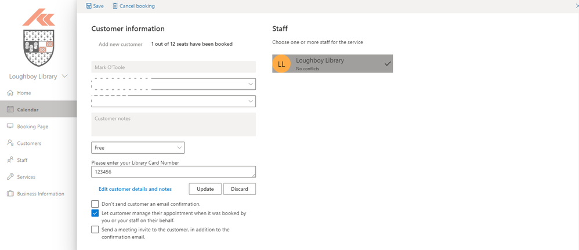Click the Discard button
579x250 pixels.
tap(239, 189)
